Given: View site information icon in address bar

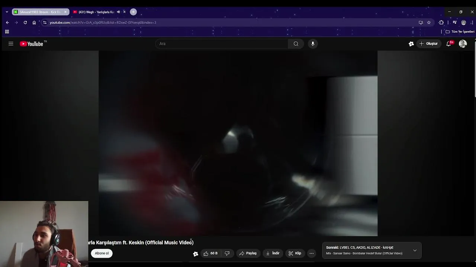Looking at the screenshot, I should pos(45,23).
